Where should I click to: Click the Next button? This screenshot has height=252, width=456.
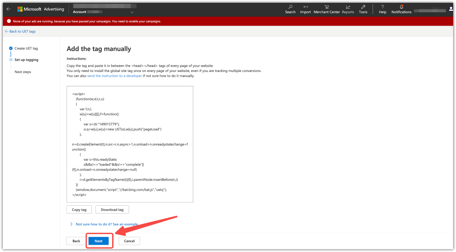(x=99, y=241)
